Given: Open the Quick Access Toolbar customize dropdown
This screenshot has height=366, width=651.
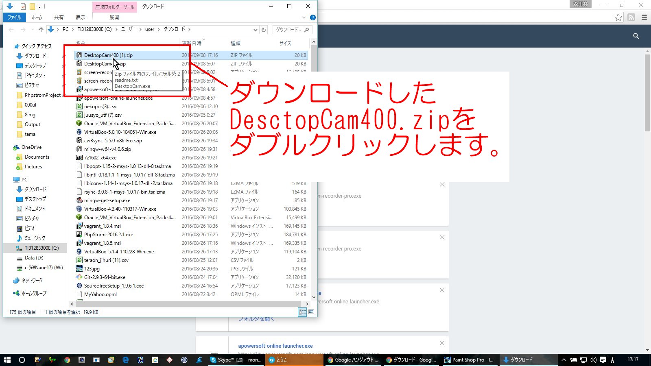Looking at the screenshot, I should pyautogui.click(x=39, y=7).
